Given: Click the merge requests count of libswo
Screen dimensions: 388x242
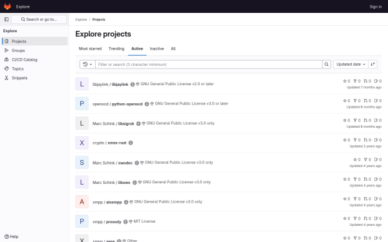Looking at the screenshot, I should 367,179.
